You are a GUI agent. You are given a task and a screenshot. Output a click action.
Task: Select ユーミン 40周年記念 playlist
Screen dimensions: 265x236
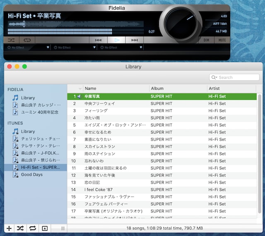(36, 112)
